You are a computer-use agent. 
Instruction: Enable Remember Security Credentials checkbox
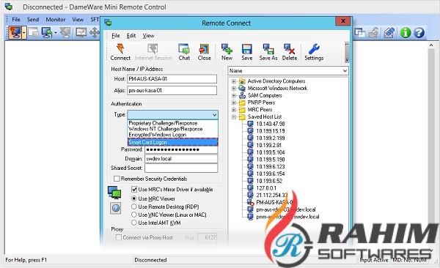tap(117, 179)
